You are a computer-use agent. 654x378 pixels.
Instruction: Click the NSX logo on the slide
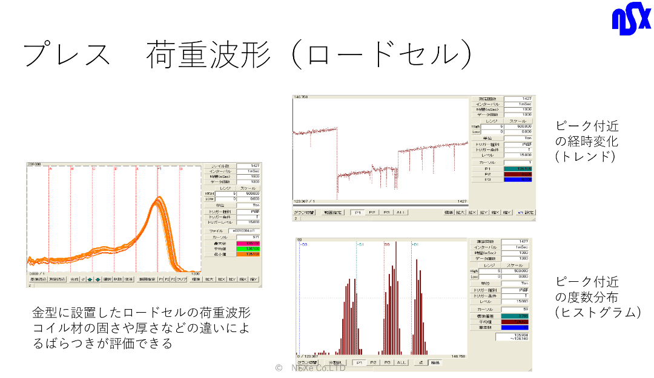pyautogui.click(x=631, y=19)
